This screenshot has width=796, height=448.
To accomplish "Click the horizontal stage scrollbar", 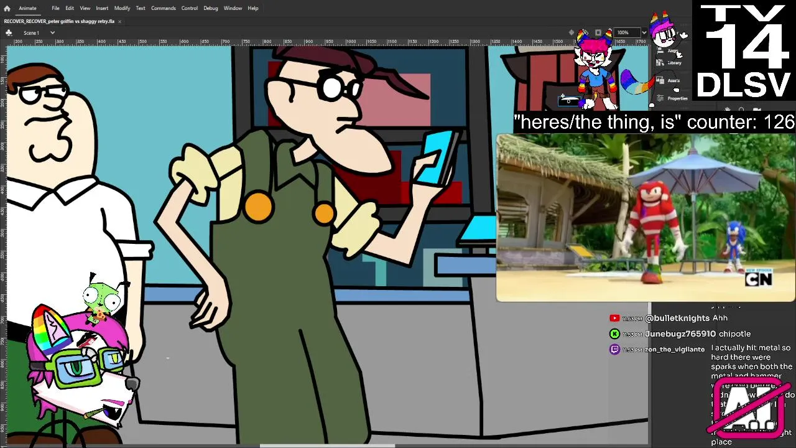I will (327, 445).
